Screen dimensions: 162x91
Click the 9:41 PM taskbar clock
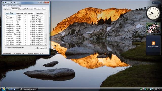(x=157, y=89)
